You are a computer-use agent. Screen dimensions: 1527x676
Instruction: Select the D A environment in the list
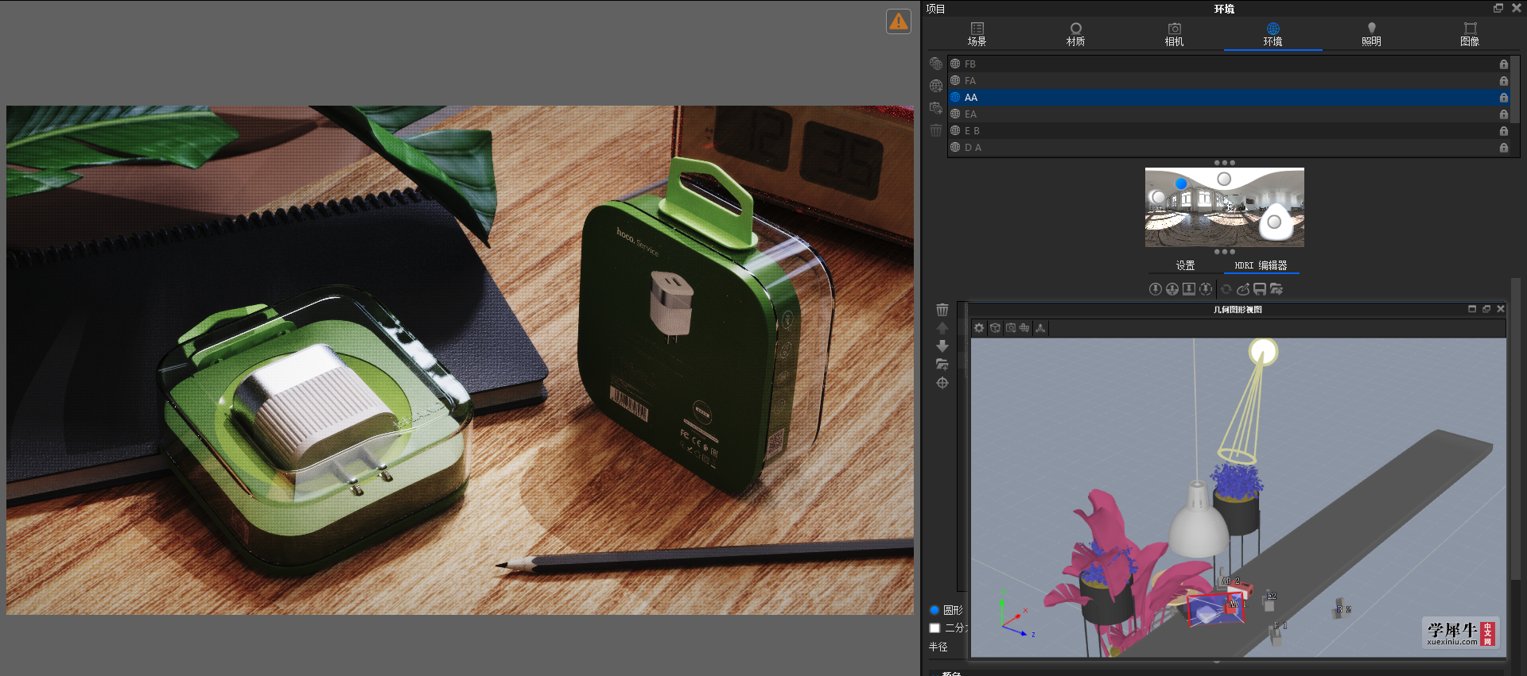[x=1229, y=147]
